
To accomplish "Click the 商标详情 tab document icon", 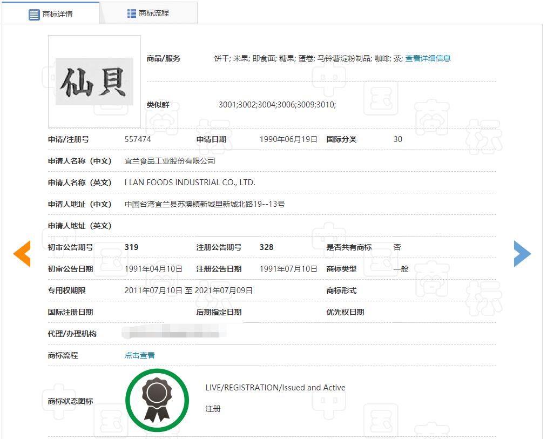I will coord(34,14).
